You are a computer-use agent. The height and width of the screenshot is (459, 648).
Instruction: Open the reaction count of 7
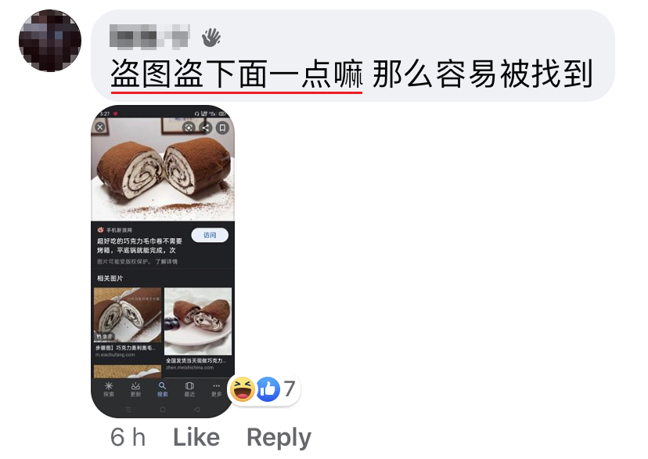click(290, 389)
